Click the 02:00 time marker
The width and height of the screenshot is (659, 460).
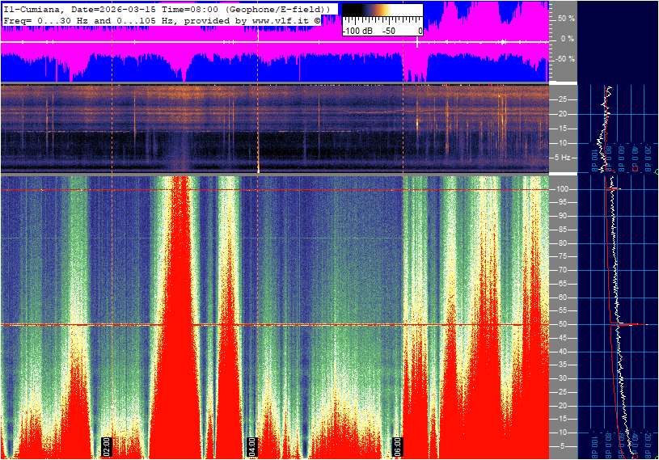[106, 445]
